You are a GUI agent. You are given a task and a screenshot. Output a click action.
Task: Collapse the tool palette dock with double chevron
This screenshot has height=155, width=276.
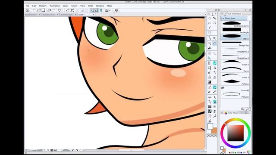click(x=216, y=10)
